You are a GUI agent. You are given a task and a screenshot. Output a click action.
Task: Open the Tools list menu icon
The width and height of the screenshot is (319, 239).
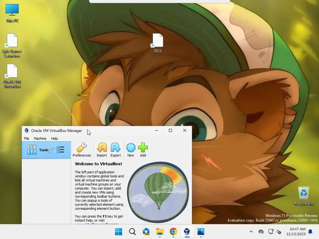tap(60, 150)
